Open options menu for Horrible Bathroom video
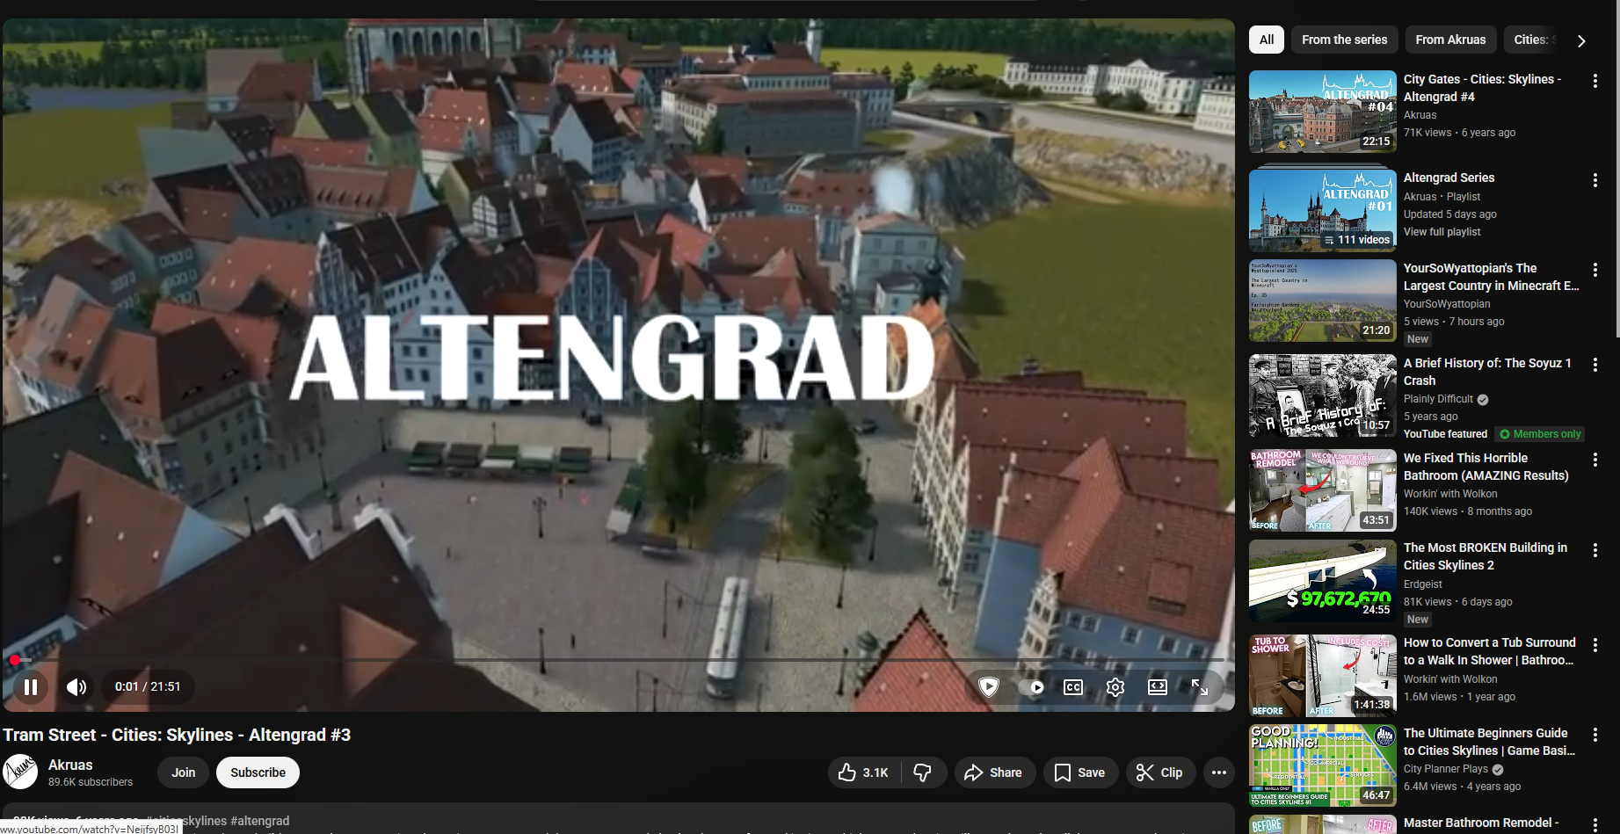Image resolution: width=1620 pixels, height=834 pixels. click(1595, 460)
